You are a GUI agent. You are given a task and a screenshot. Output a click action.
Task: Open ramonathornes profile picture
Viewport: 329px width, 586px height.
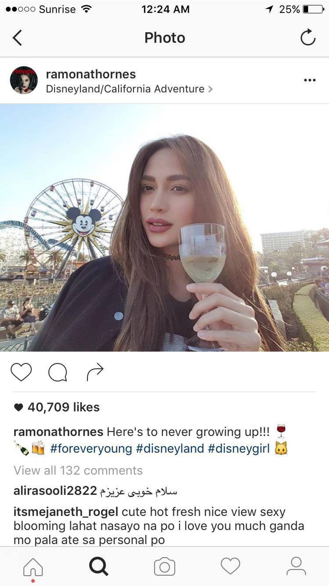coord(24,80)
